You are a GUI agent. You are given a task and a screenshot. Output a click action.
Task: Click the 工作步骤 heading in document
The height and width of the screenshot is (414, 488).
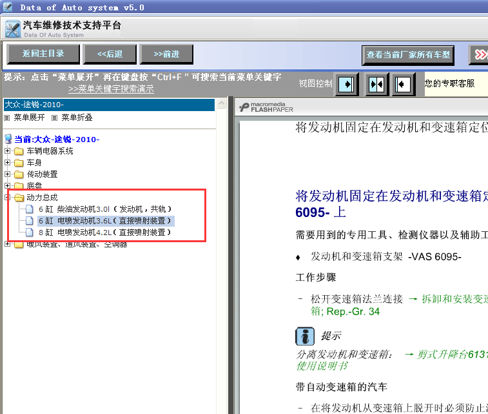pos(316,278)
